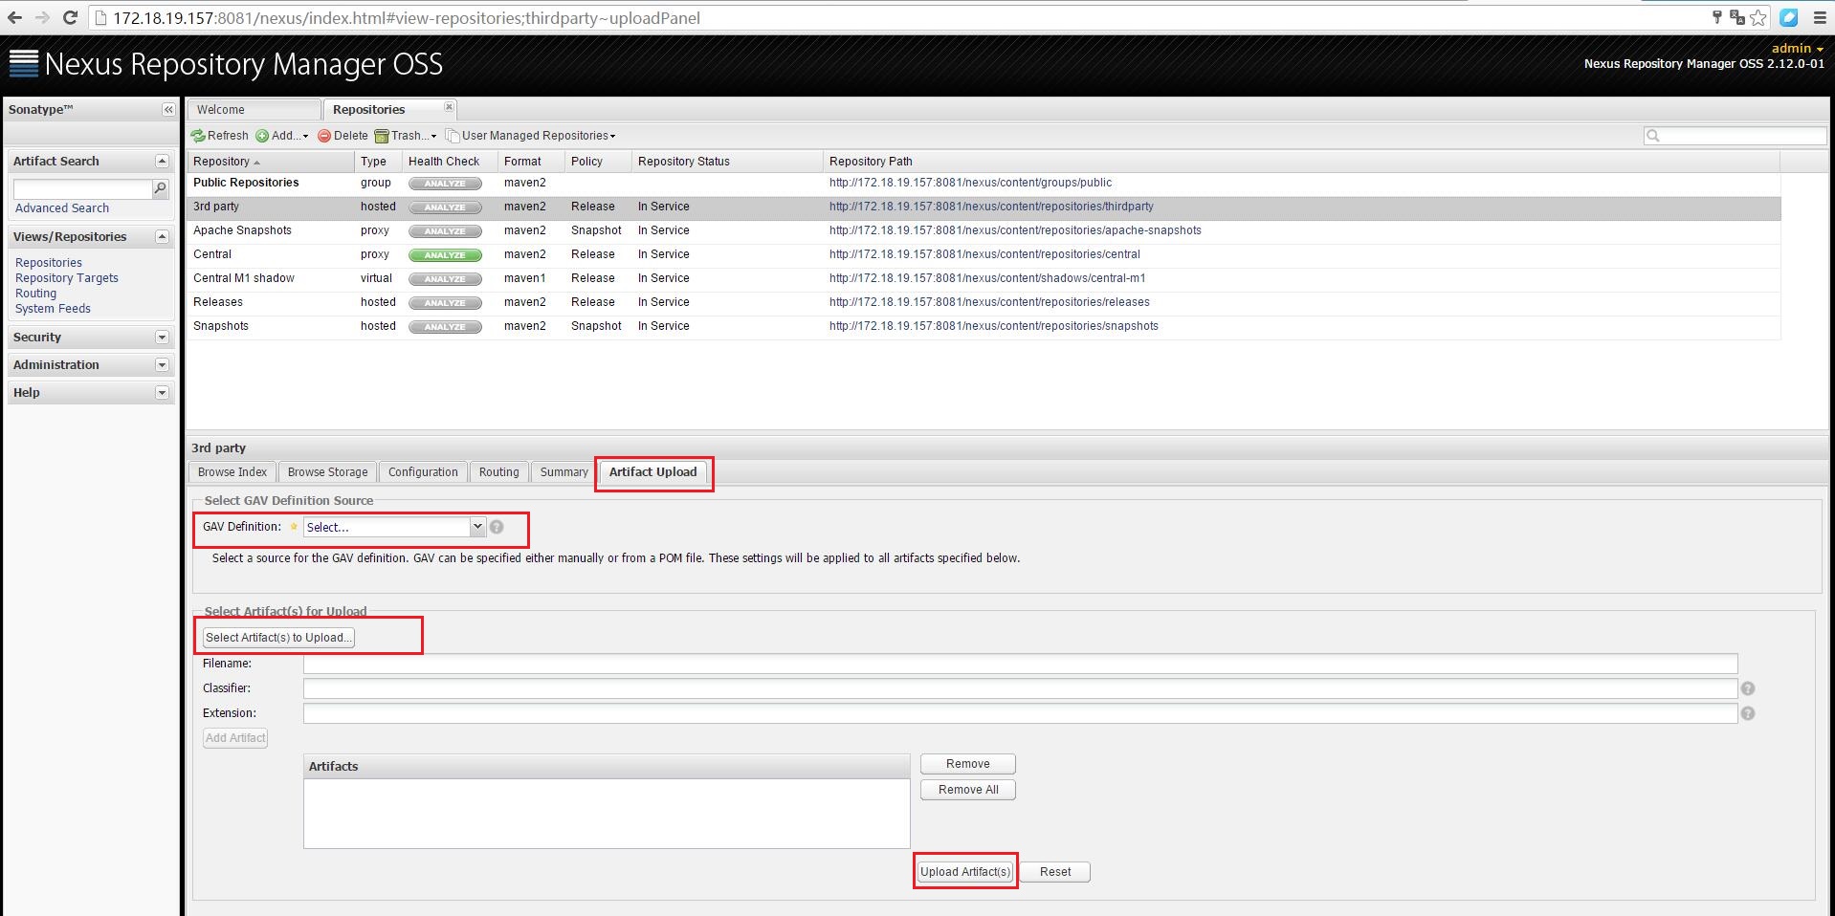The height and width of the screenshot is (916, 1835).
Task: Click the Filename input field
Action: point(1020,664)
